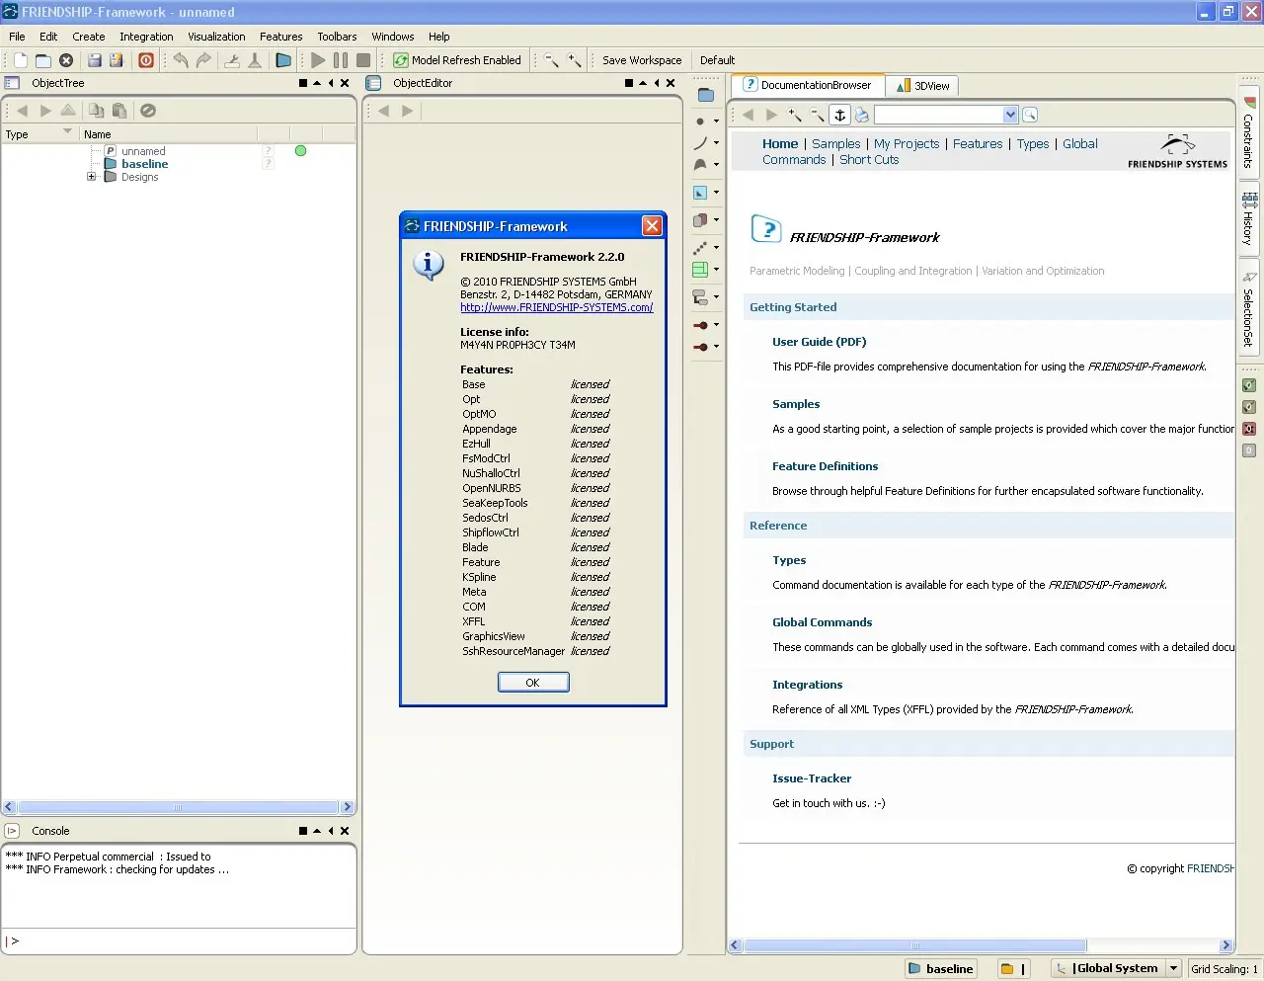The image size is (1264, 981).
Task: Click the blue folder icon above creation tools
Action: tap(705, 95)
